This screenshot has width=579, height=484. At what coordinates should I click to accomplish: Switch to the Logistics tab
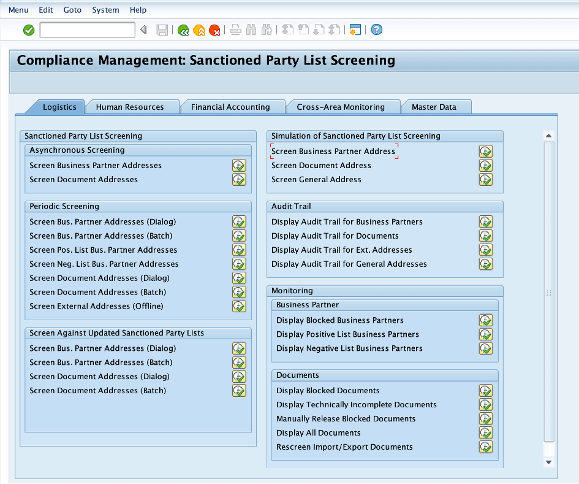(x=59, y=107)
